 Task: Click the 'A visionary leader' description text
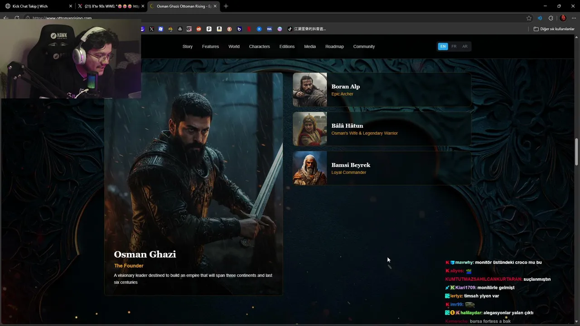[193, 279]
